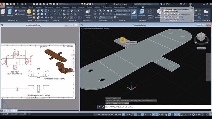Open Layout1 tab at the bottom
Screen dimensions: 212x119
pos(14,114)
